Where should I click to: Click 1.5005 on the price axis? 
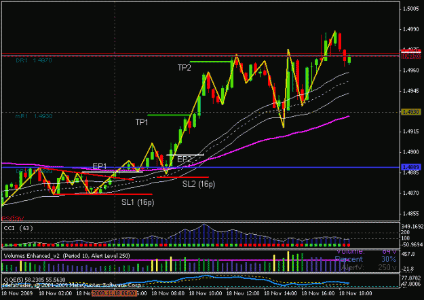410,9
